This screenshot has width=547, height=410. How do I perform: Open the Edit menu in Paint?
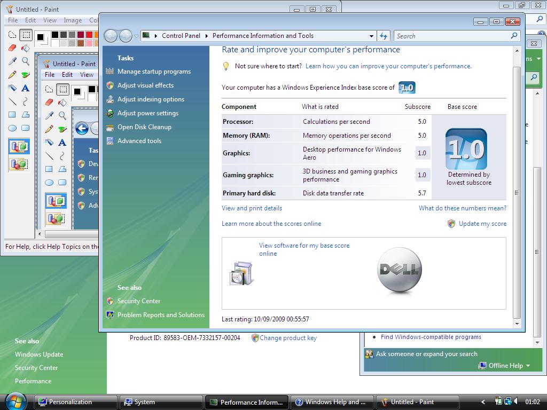[30, 20]
